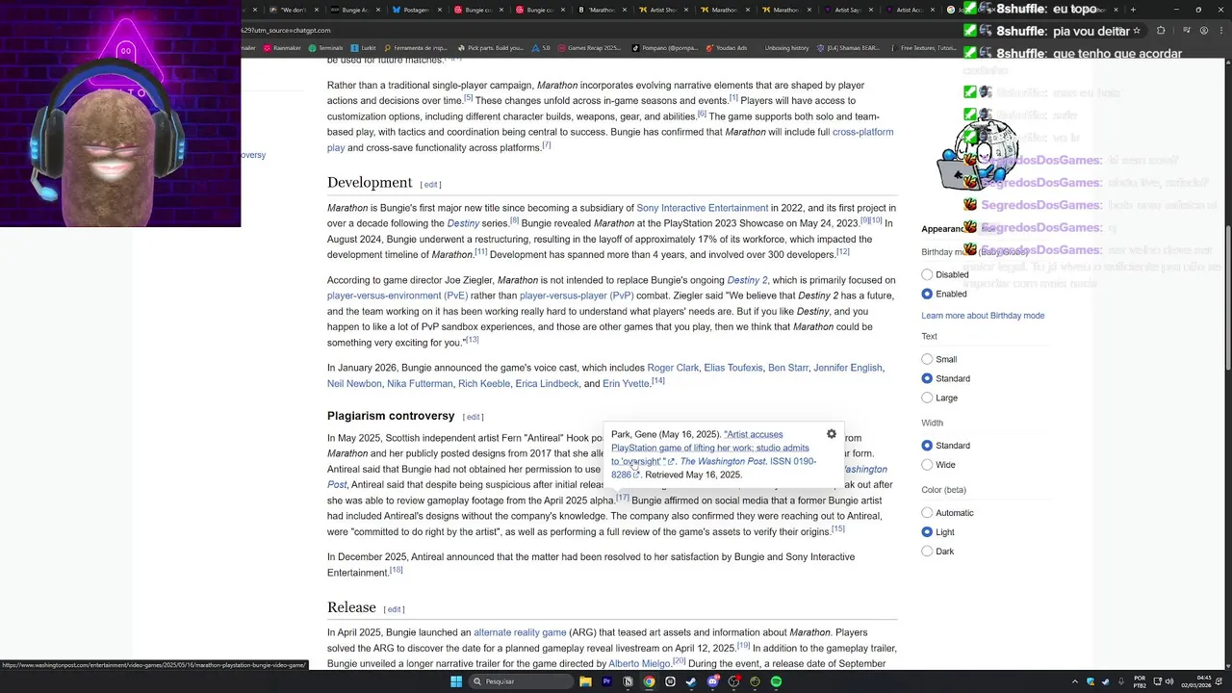Click the microphone icon in the system tray

point(1121,681)
